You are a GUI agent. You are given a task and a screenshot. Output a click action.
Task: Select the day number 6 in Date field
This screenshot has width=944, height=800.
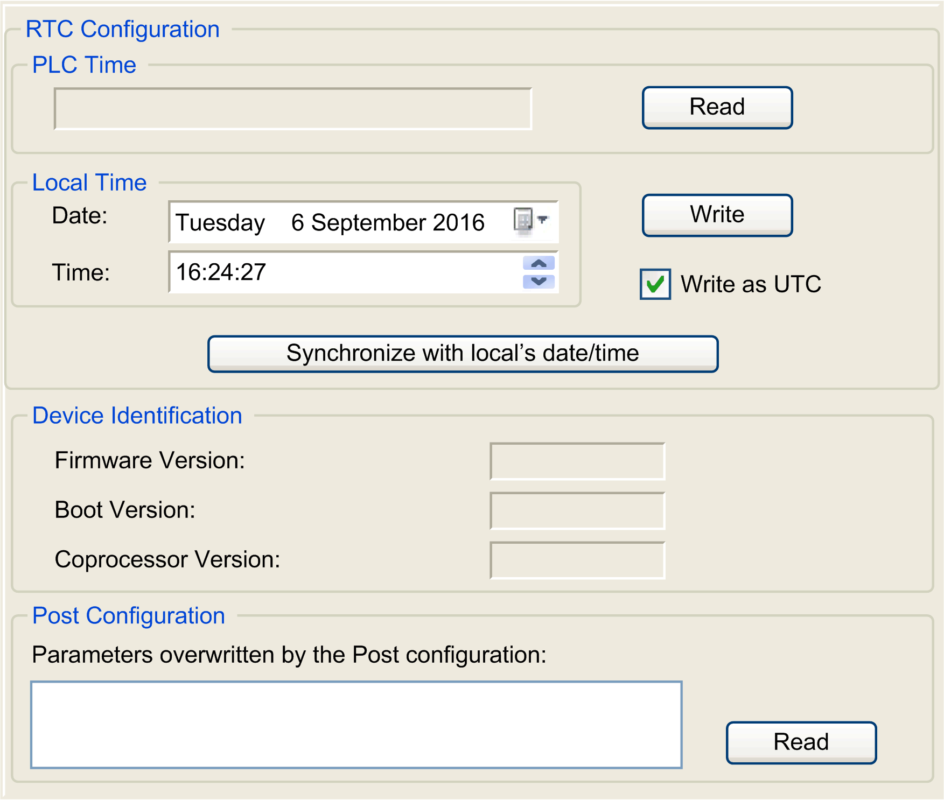(x=298, y=222)
